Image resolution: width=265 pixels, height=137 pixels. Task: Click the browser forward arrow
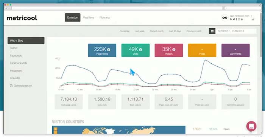click(x=9, y=8)
